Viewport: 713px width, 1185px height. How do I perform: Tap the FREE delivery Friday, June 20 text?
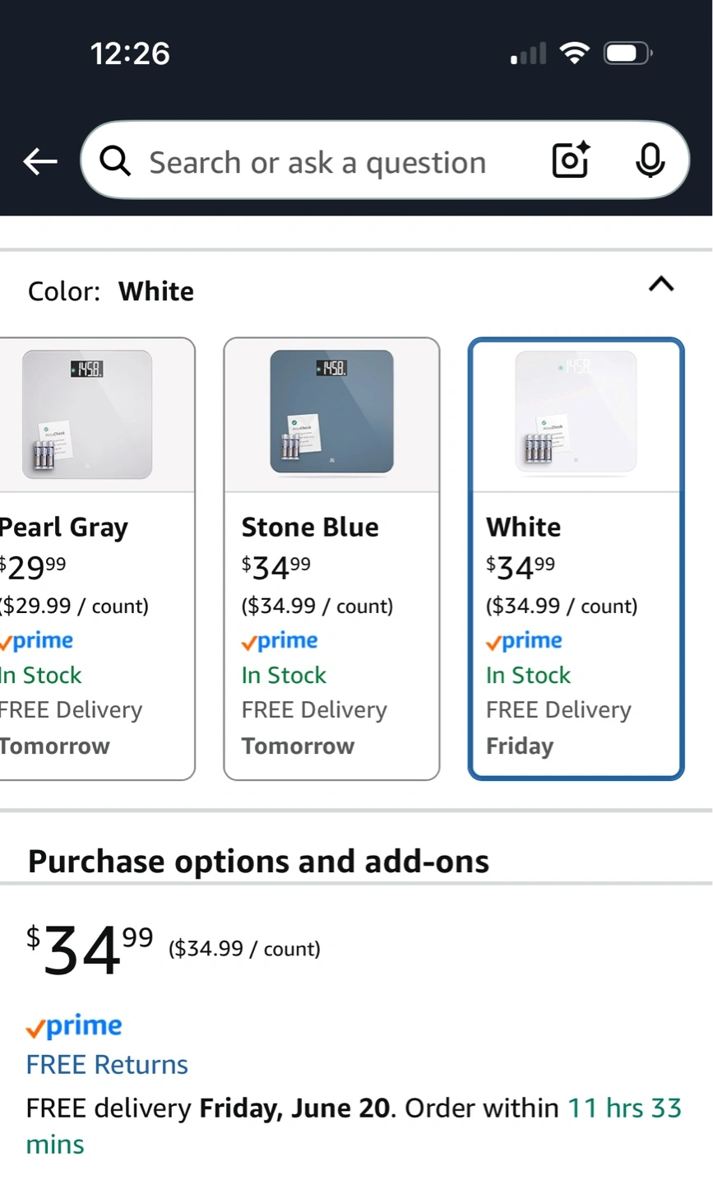point(208,1108)
